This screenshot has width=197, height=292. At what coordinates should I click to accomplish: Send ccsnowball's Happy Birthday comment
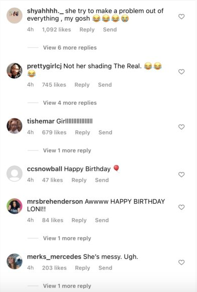[x=101, y=180]
